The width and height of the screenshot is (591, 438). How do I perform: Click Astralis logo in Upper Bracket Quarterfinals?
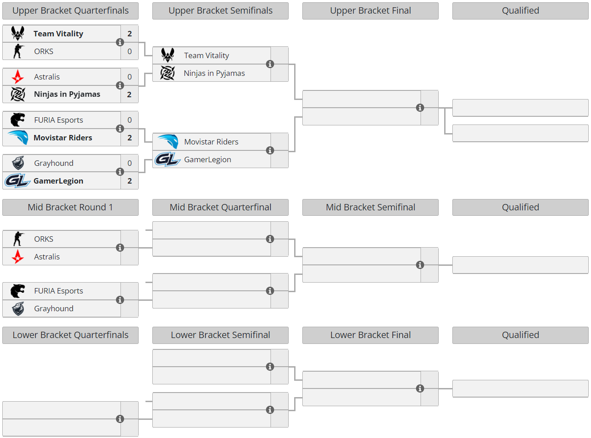[18, 77]
